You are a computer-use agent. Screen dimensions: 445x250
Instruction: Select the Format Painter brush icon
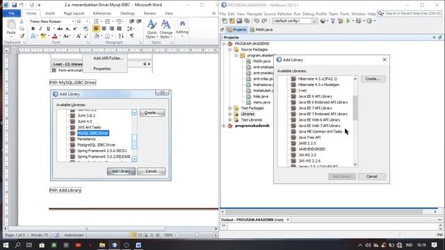22,36
